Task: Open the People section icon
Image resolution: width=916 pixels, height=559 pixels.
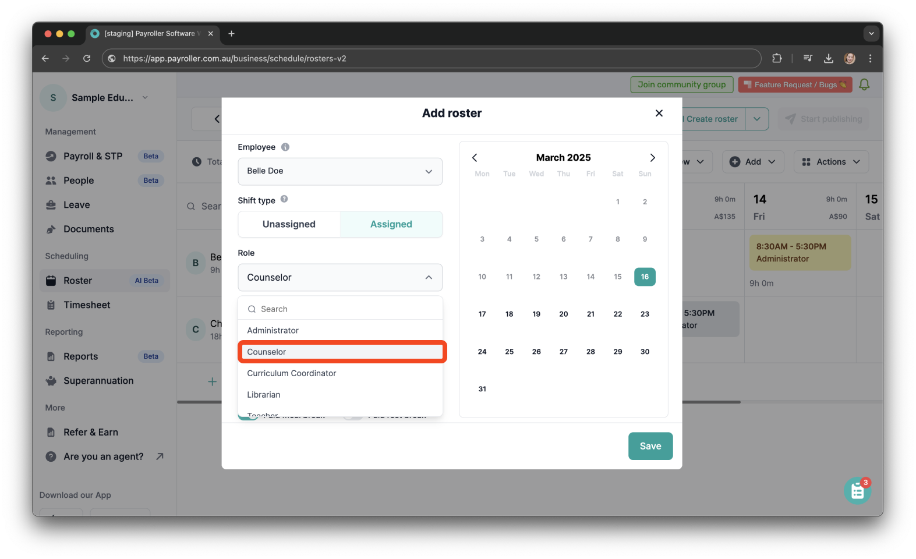Action: (x=51, y=181)
